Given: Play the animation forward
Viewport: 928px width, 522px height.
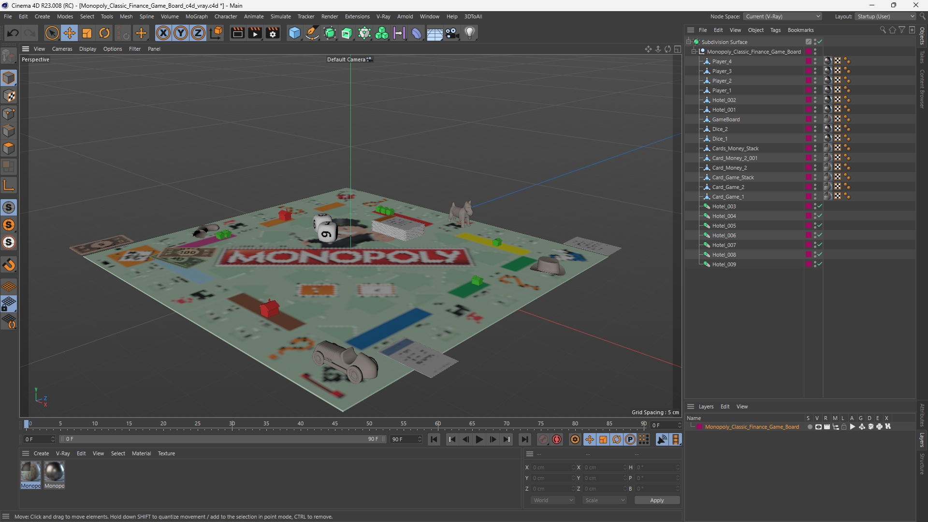Looking at the screenshot, I should click(479, 439).
